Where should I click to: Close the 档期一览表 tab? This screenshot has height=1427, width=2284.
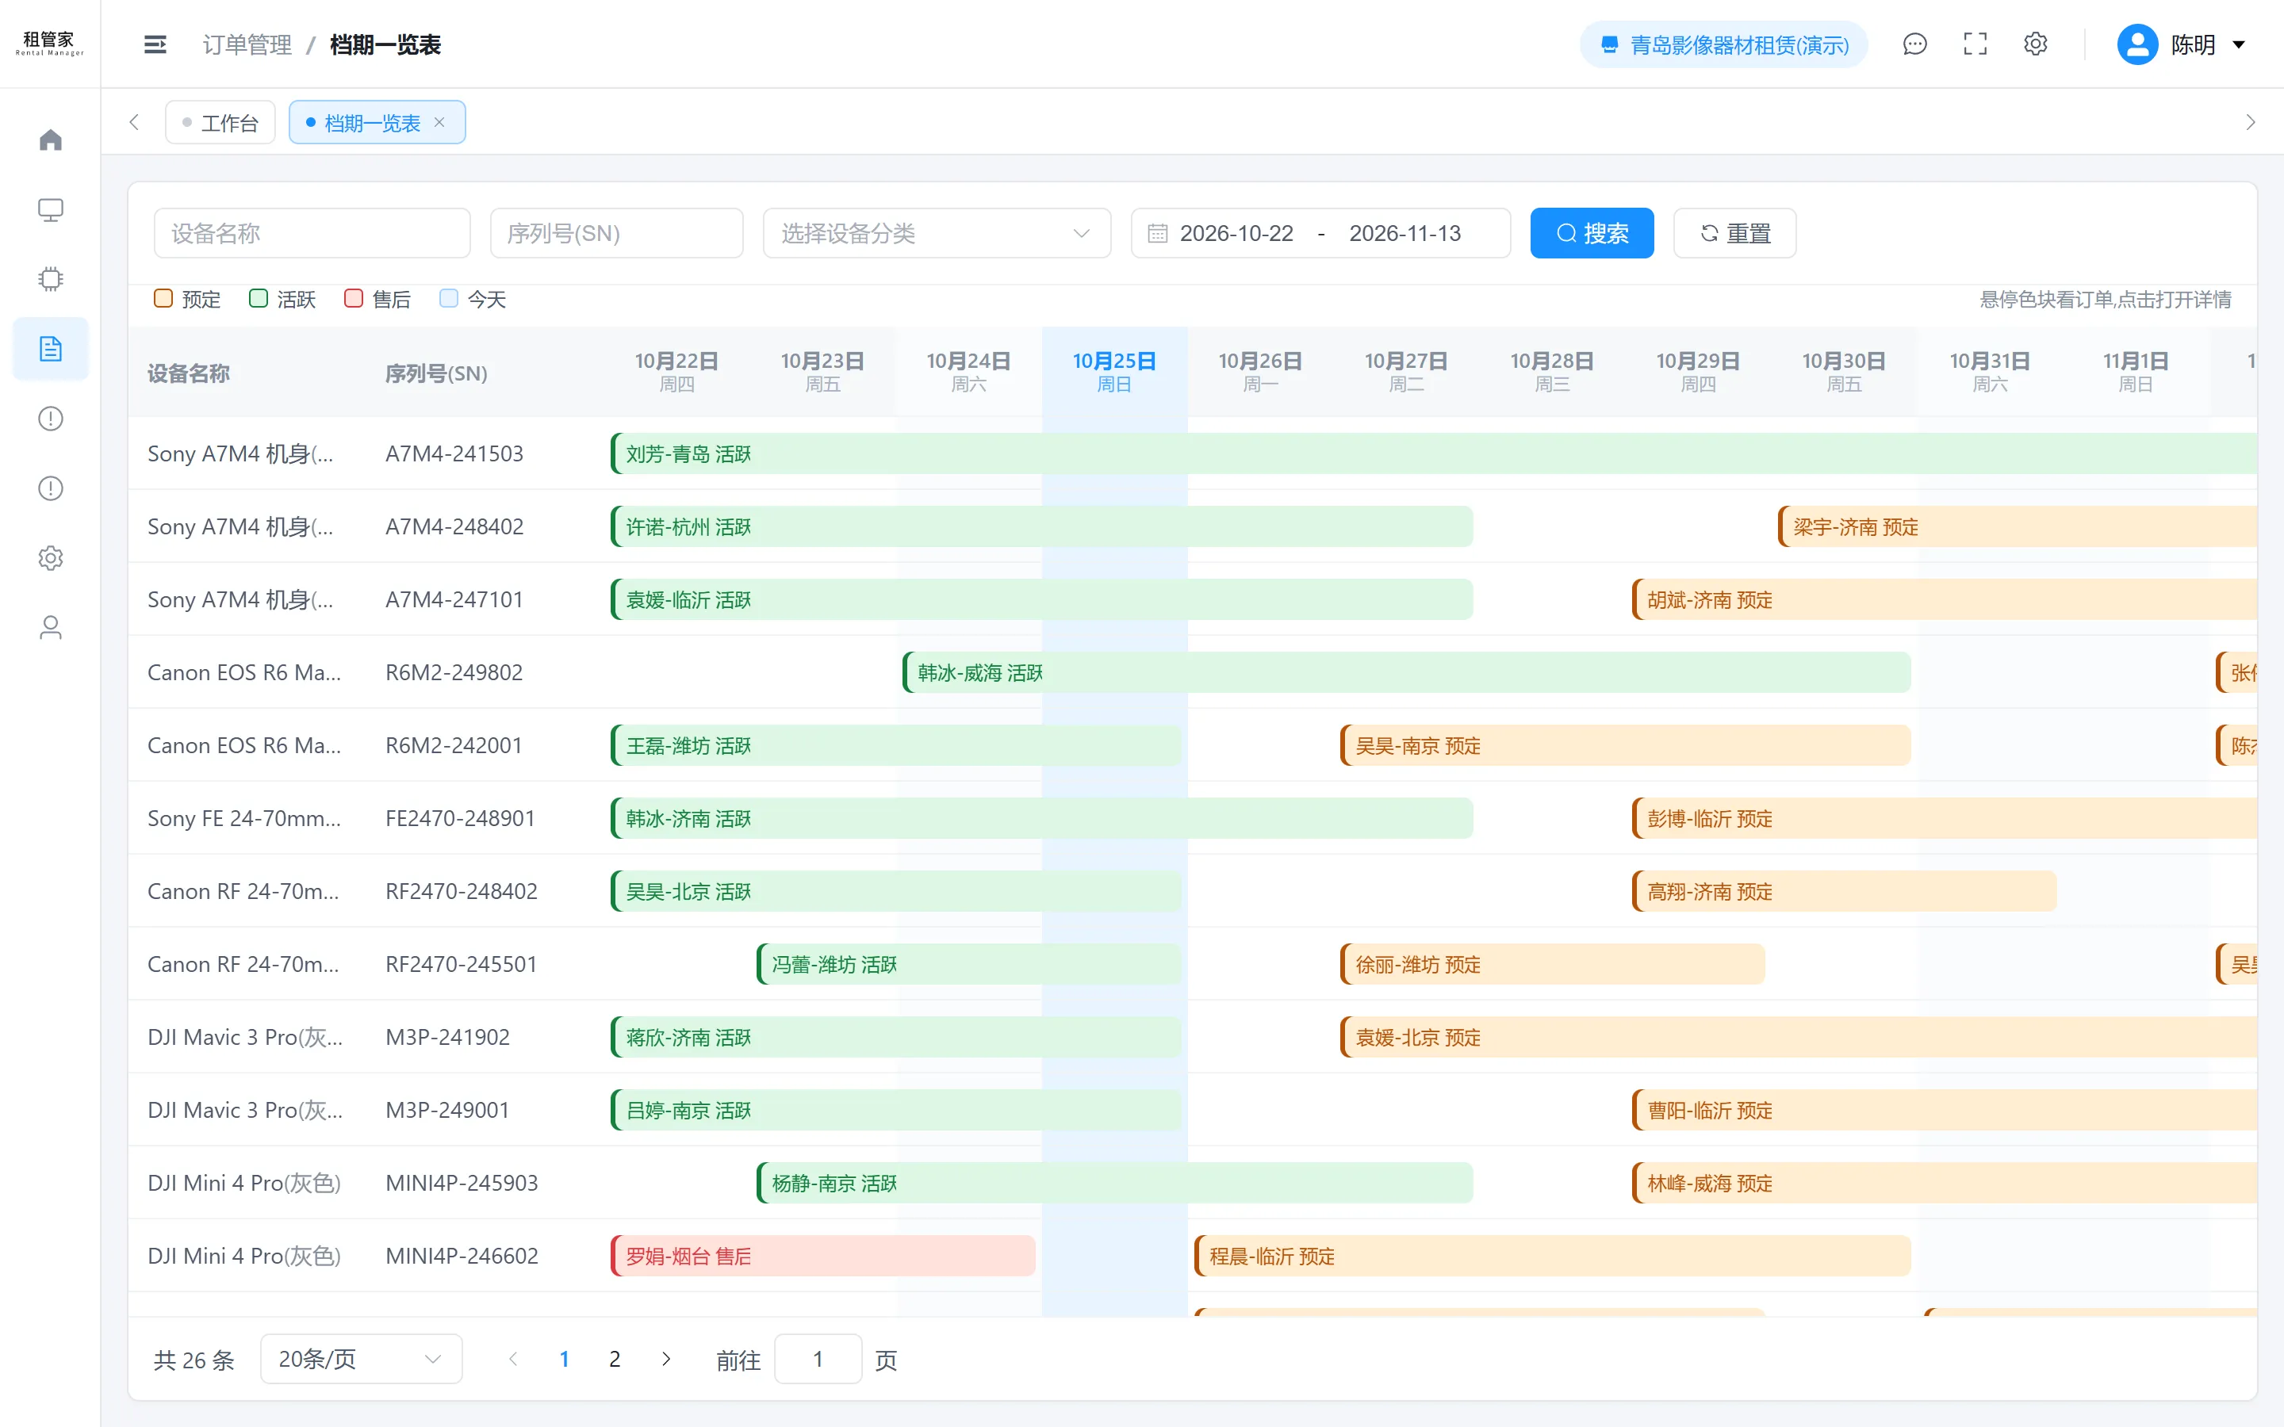pyautogui.click(x=439, y=123)
